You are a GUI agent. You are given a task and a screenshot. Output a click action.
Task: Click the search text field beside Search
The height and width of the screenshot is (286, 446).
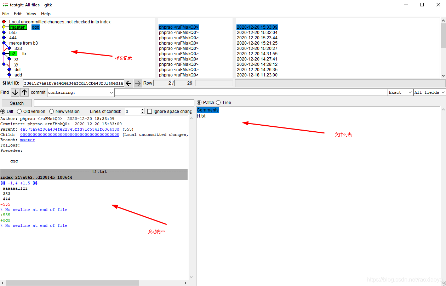pos(114,103)
